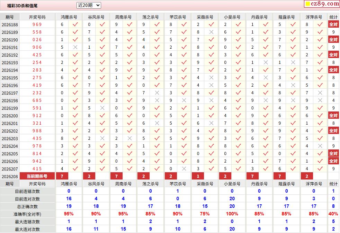Click the 统计 top column header
Screen dimensions: 340x233
(x=333, y=17)
